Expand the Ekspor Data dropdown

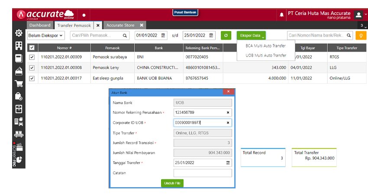tap(251, 35)
